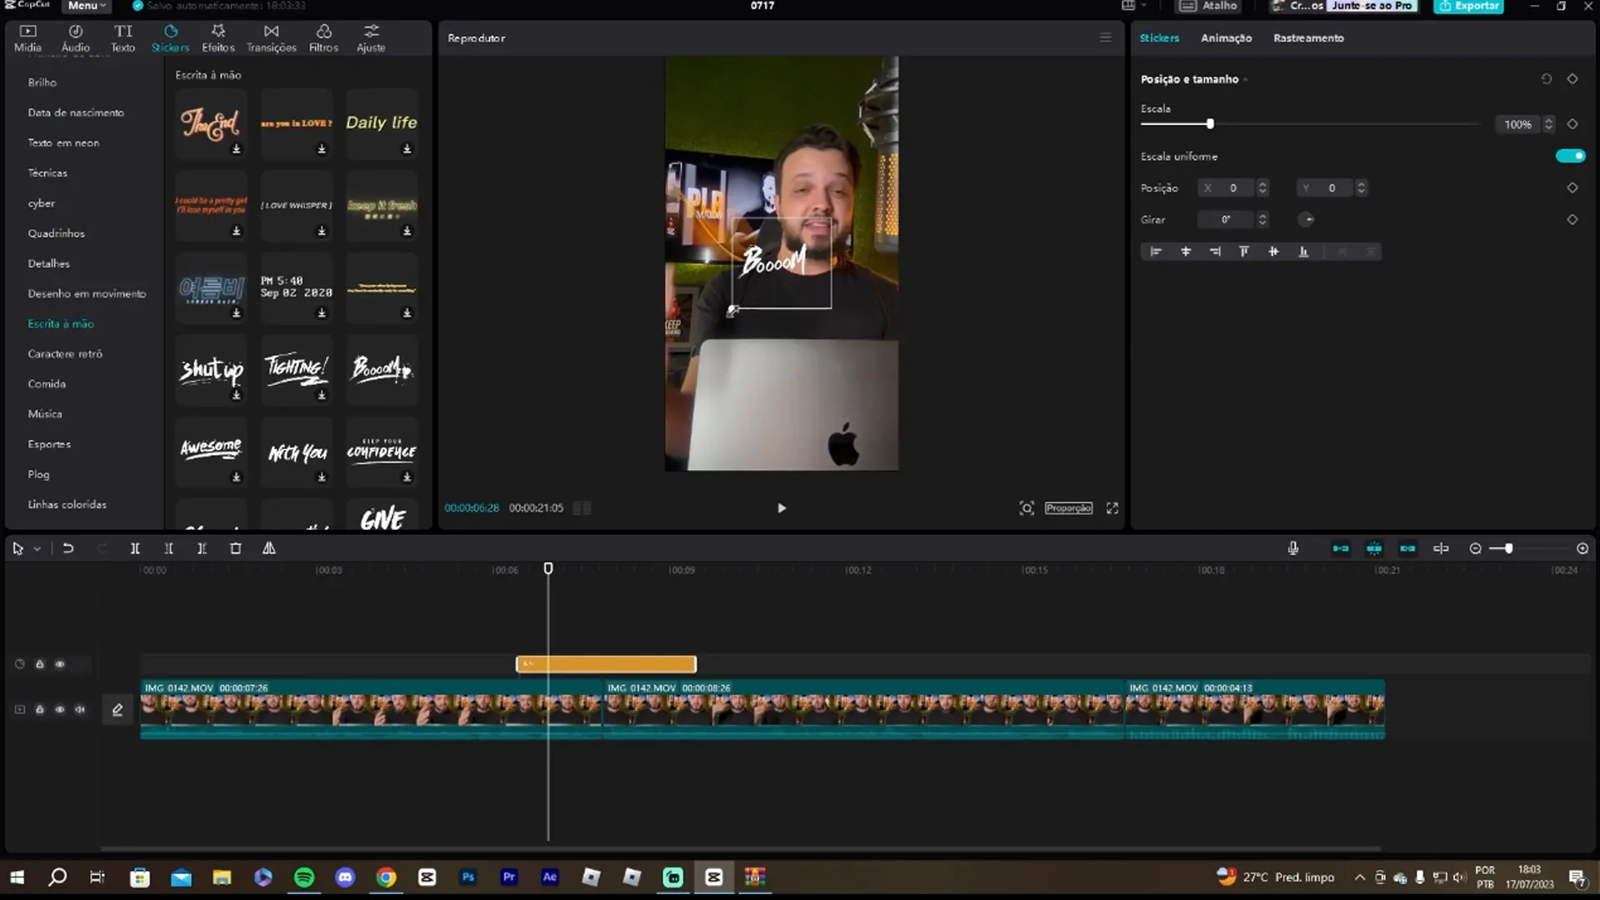
Task: Open the Efeitos panel icon
Action: pos(218,32)
